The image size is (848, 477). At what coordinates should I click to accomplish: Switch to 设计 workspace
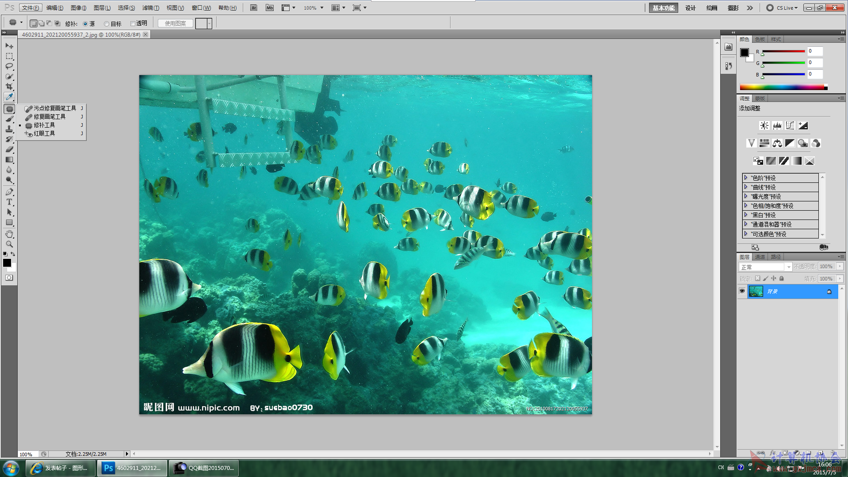(691, 8)
